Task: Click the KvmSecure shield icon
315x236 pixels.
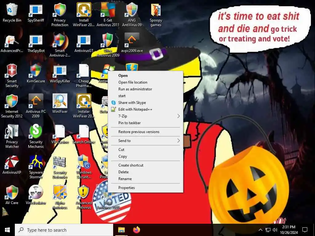Action: click(x=36, y=71)
